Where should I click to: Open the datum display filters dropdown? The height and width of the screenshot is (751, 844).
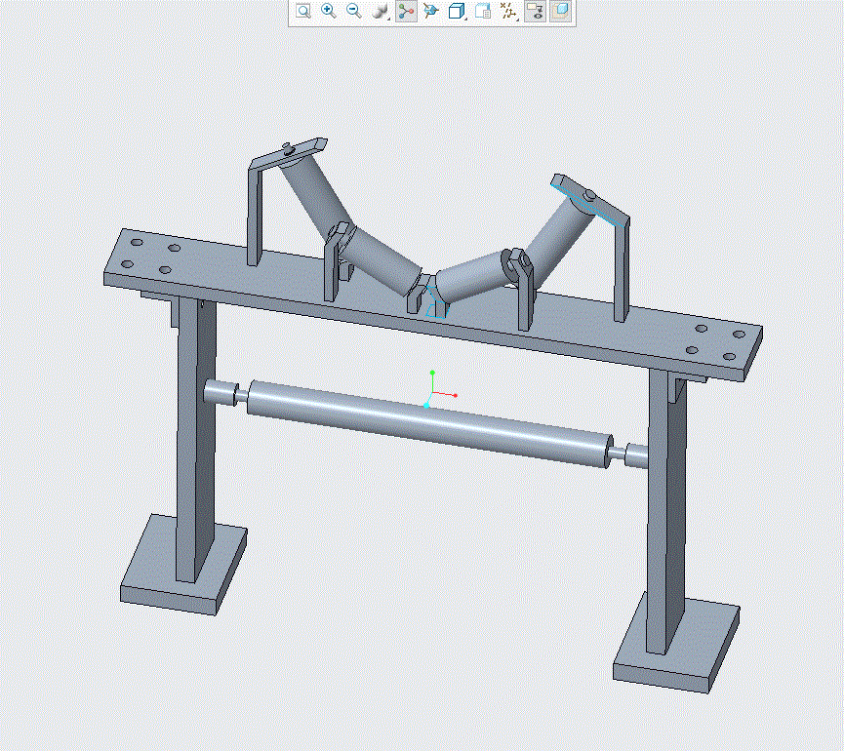click(x=508, y=11)
